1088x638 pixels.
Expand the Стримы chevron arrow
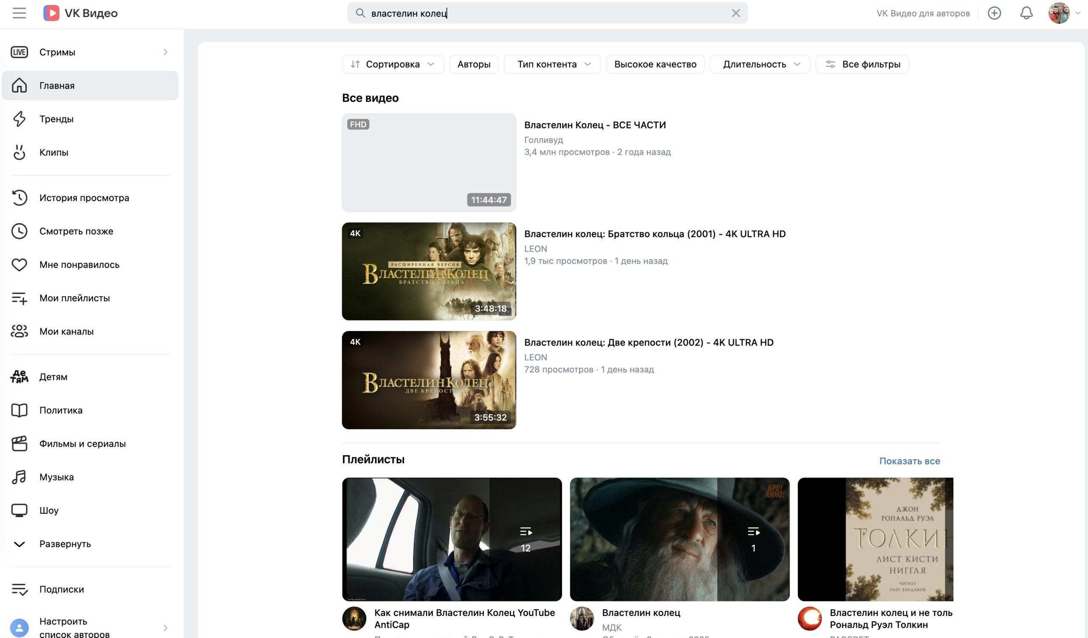tap(165, 52)
